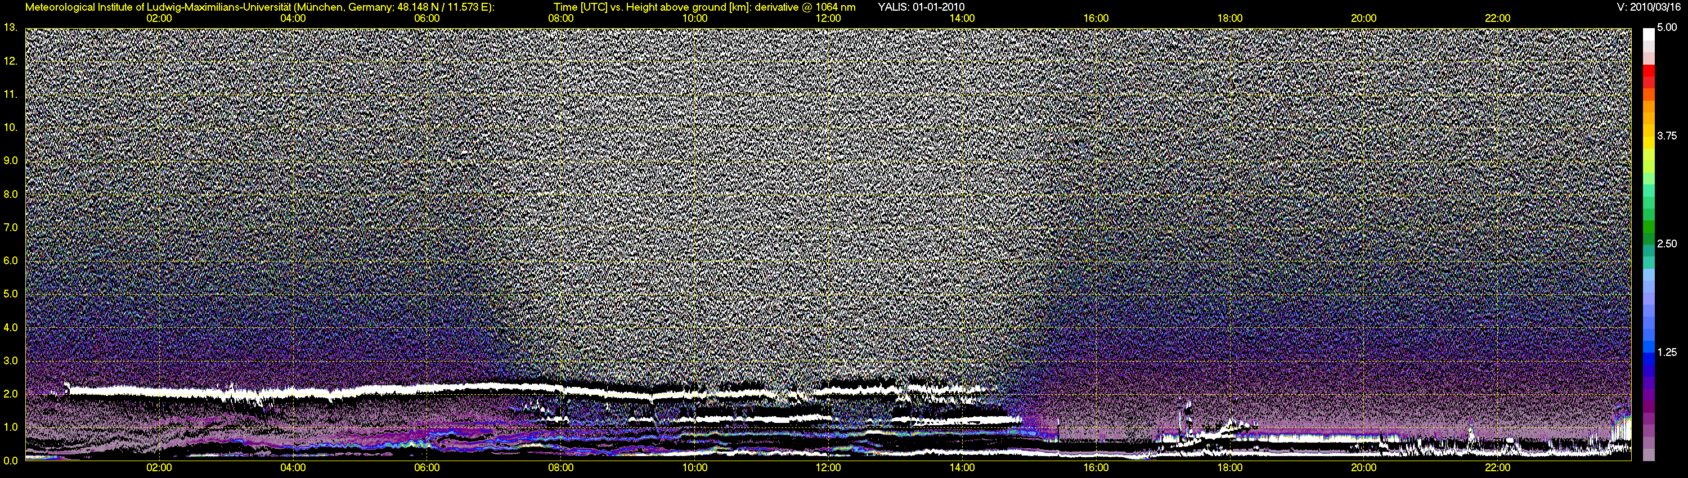This screenshot has height=478, width=1688.
Task: Select the 3.75 value on the color scale
Action: click(1667, 136)
